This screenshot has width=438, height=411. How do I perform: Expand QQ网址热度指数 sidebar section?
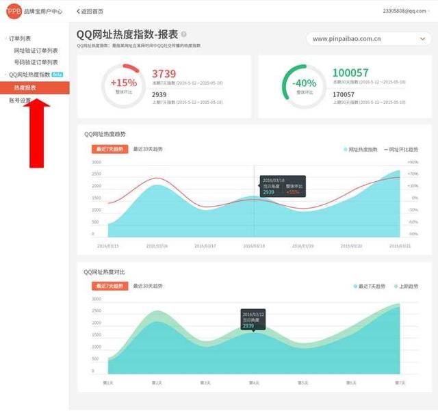point(29,75)
